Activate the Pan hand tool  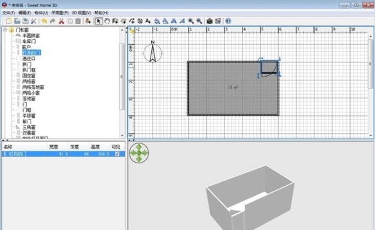[x=107, y=21]
